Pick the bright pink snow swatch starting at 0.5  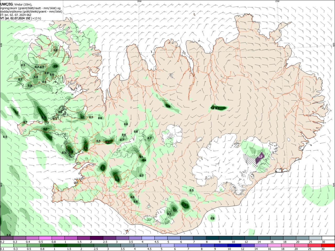point(45,238)
